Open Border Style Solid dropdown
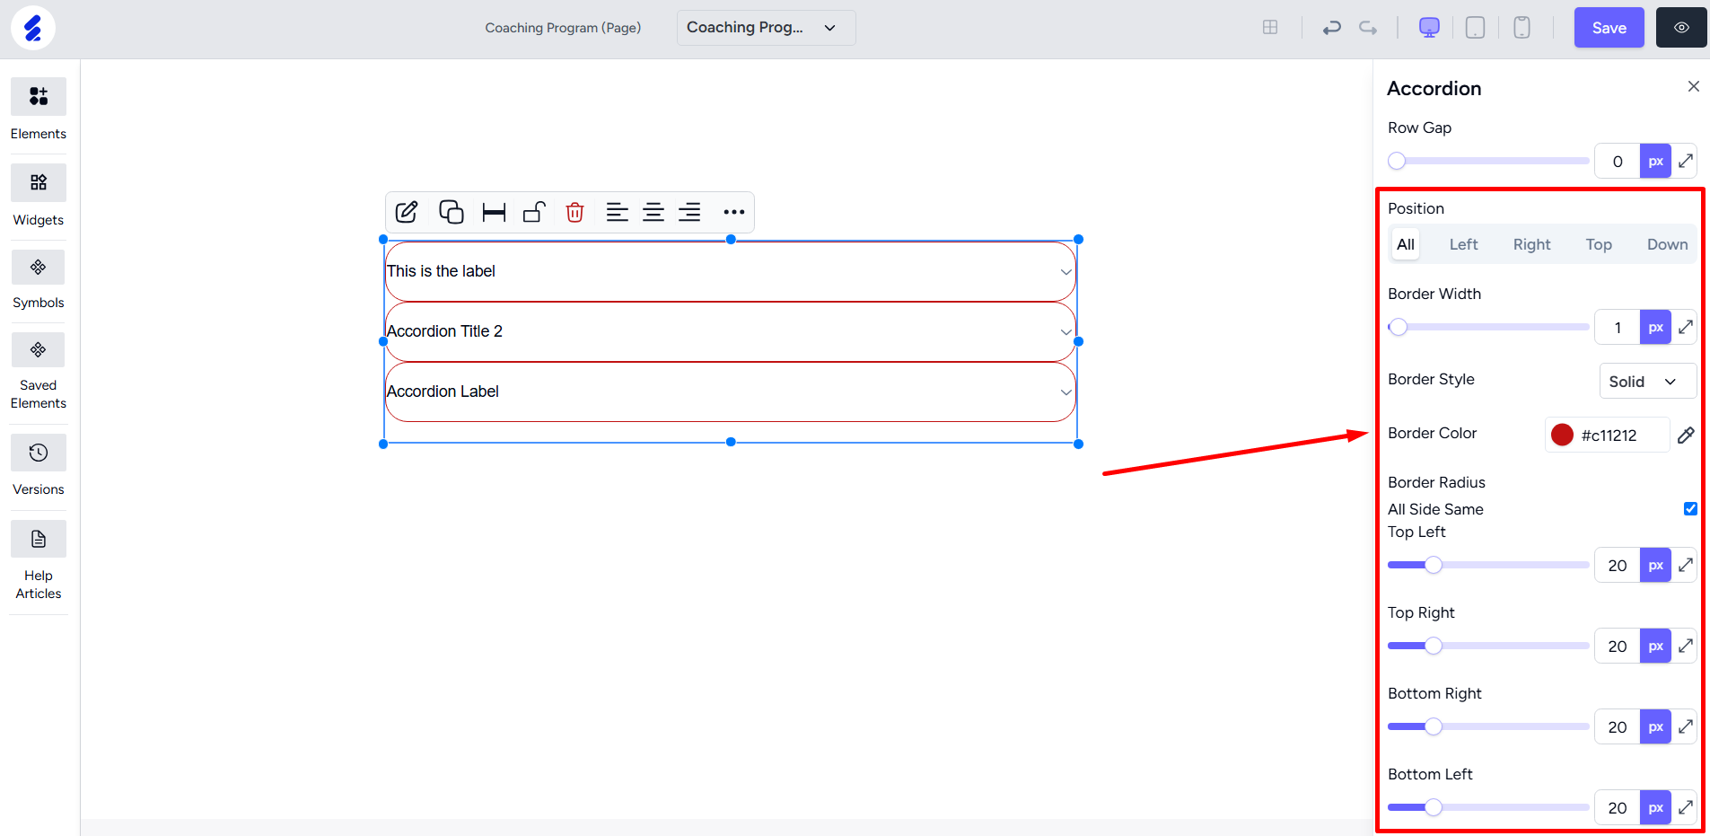This screenshot has height=836, width=1710. (x=1647, y=381)
